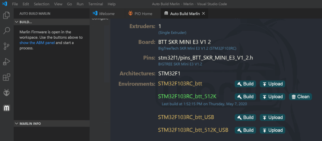Switch to the Welcome tab

point(107,14)
